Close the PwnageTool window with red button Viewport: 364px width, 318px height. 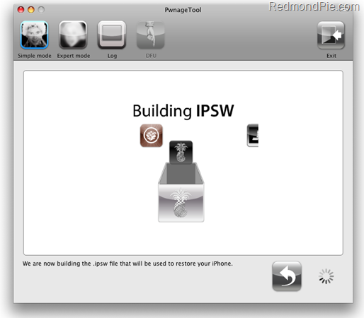[21, 10]
